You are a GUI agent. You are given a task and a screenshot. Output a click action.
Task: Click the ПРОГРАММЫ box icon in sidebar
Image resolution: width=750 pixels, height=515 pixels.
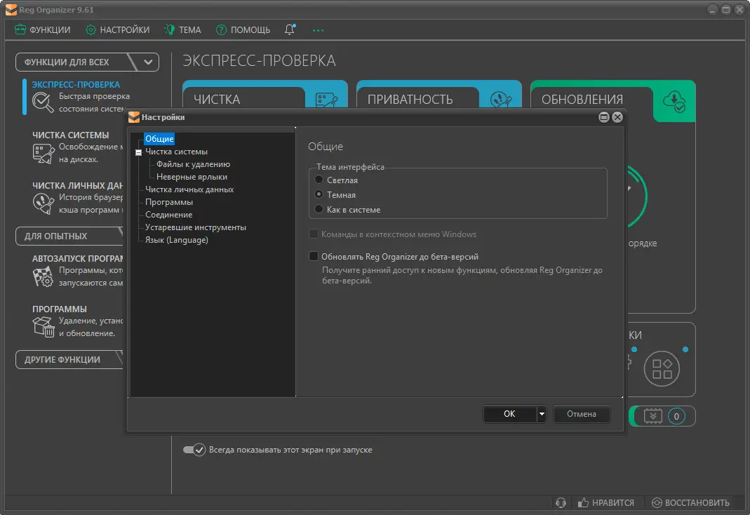(43, 327)
